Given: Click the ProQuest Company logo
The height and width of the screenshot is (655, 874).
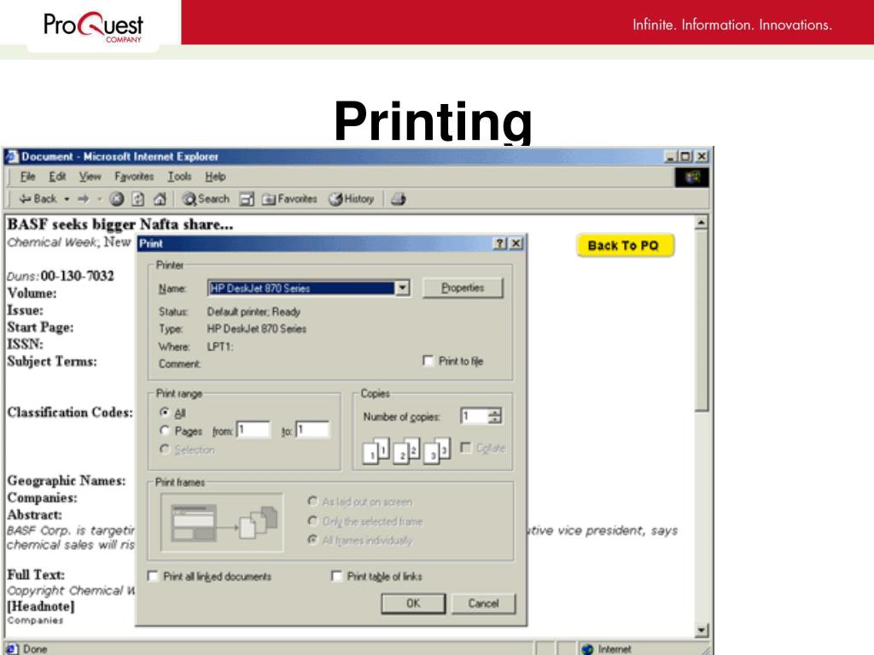Looking at the screenshot, I should (94, 26).
